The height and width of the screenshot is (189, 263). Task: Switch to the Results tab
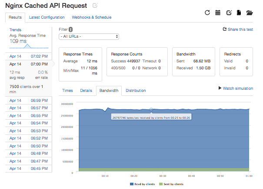point(15,17)
